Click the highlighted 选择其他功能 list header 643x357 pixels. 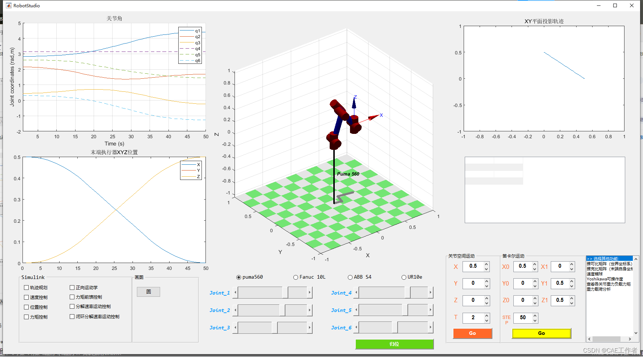[610, 259]
